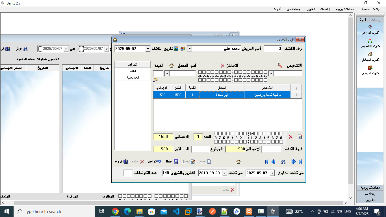Expand the أسم المريض dropdown
This screenshot has width=386, height=217.
click(x=190, y=49)
